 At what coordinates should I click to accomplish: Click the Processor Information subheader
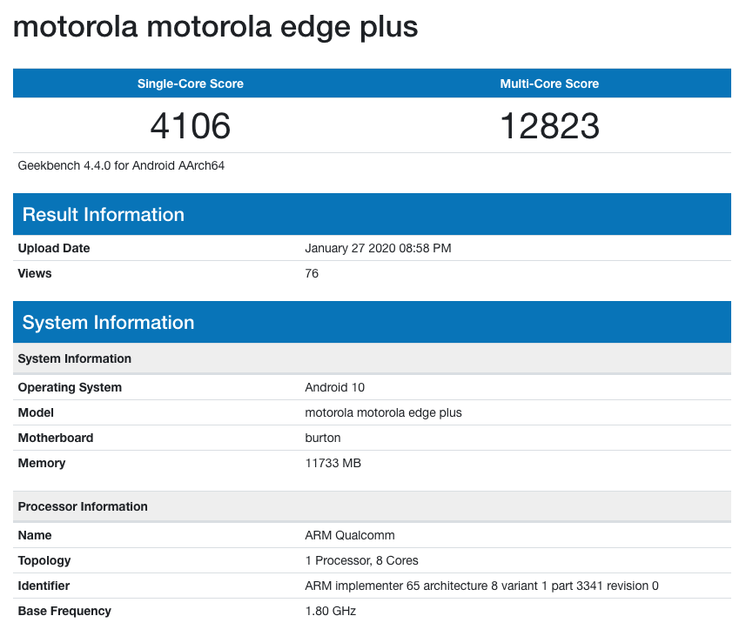[372, 506]
